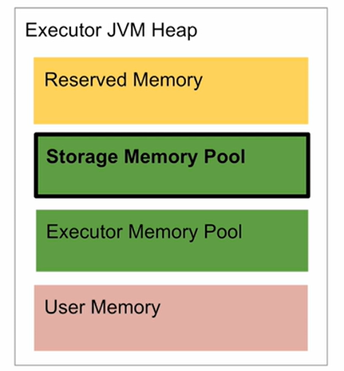Select the green Executor Memory Pool block
Image resolution: width=344 pixels, height=371 pixels.
click(172, 240)
